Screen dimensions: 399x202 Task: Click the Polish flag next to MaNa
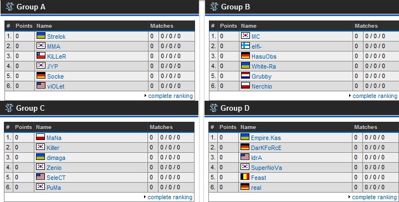[40, 137]
